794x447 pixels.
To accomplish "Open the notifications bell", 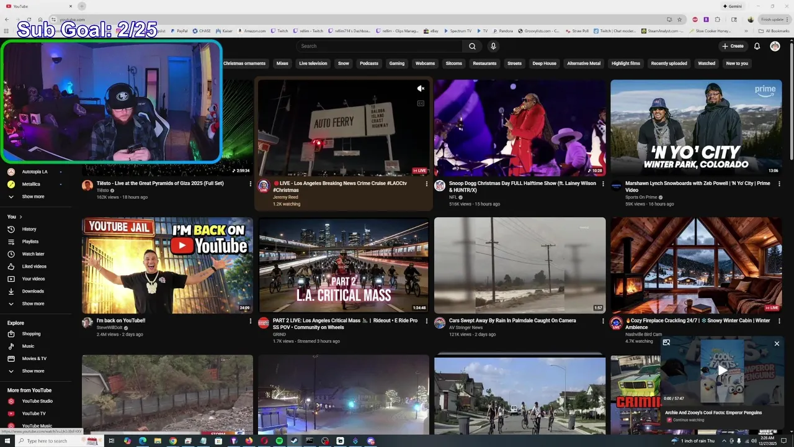I will pos(757,46).
